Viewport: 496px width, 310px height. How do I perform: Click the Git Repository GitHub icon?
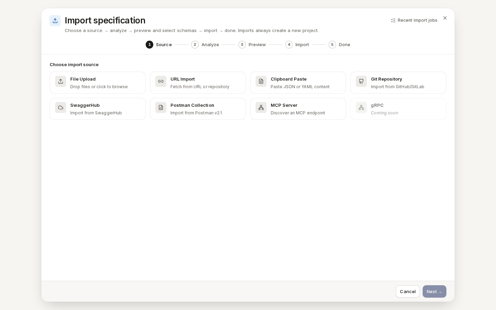(361, 81)
